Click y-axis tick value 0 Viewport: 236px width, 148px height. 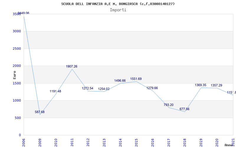pos(20,135)
